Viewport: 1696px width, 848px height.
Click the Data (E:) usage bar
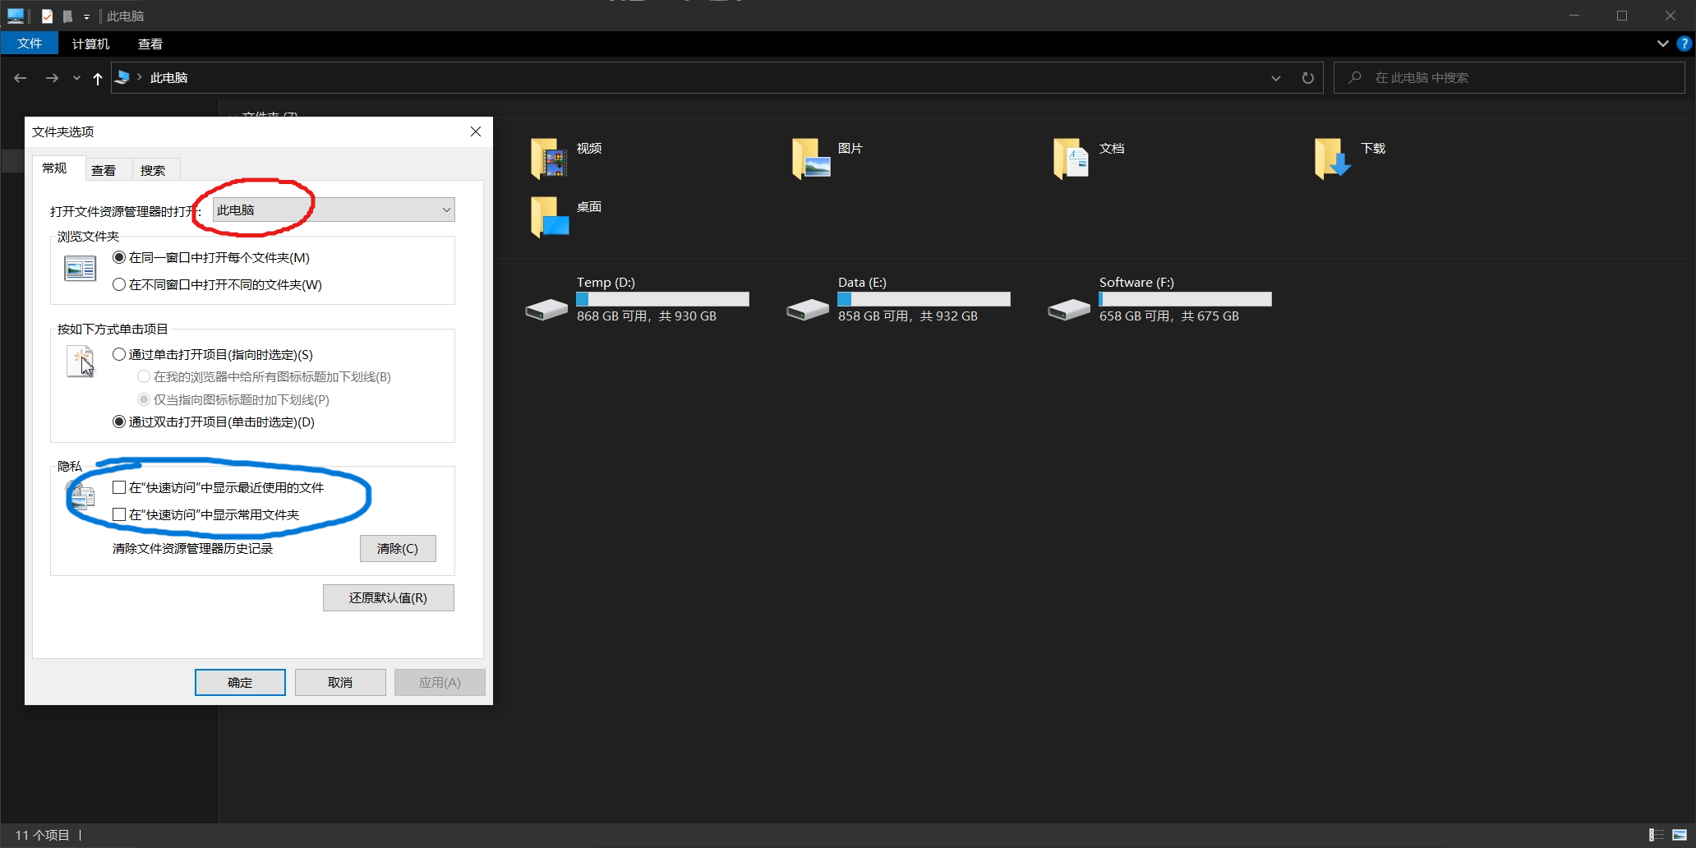coord(924,299)
